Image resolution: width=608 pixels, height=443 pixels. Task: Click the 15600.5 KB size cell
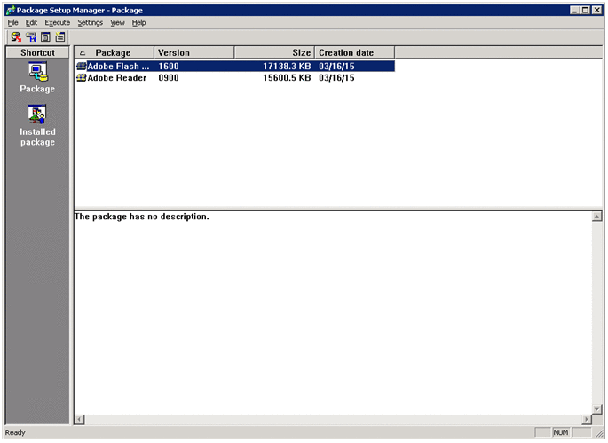pyautogui.click(x=287, y=78)
